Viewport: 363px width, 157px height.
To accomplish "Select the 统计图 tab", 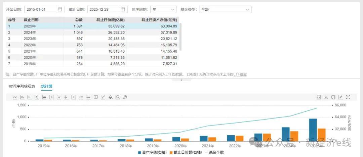I will tap(47, 86).
